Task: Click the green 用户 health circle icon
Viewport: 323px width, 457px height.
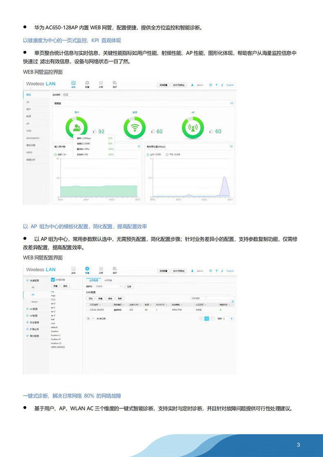Action: (76, 128)
